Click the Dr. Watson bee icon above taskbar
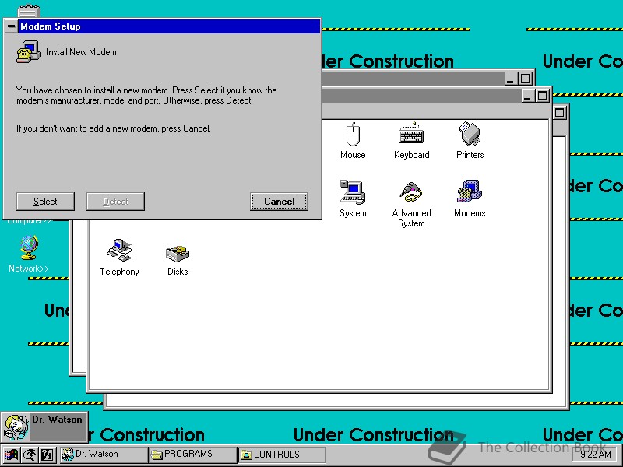The image size is (623, 467). 16,427
